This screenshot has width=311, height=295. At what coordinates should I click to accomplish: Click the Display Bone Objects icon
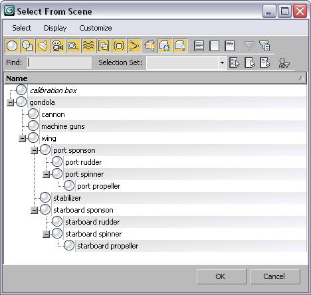point(134,46)
